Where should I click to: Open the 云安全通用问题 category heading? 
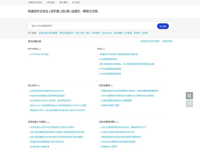coord(106,122)
